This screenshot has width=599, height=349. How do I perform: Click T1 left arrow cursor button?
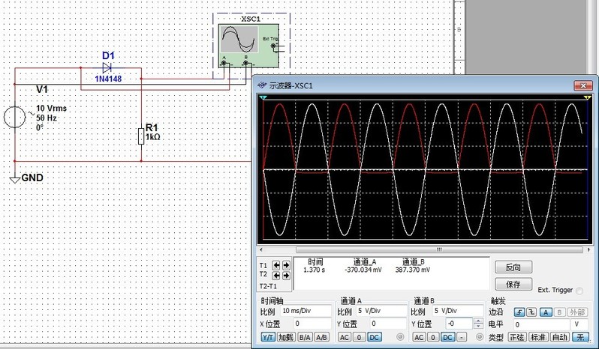click(x=275, y=265)
